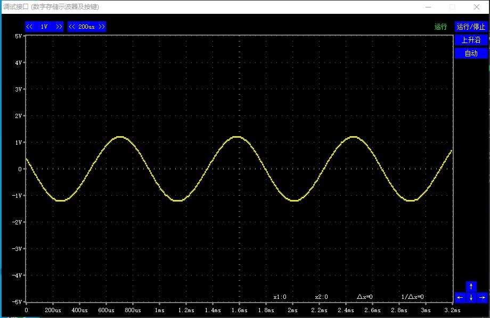Click the 1/△x=0 frequency readout
The width and height of the screenshot is (490, 318).
(x=412, y=297)
